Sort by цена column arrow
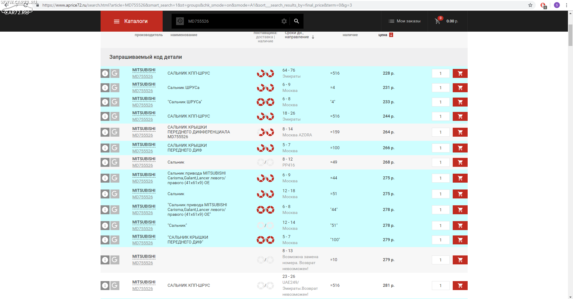The height and width of the screenshot is (299, 573). click(391, 35)
